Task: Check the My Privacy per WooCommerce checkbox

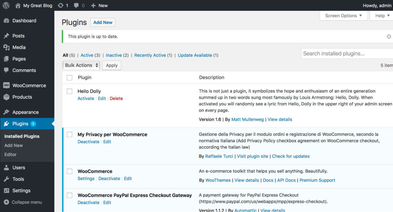Action: click(69, 134)
